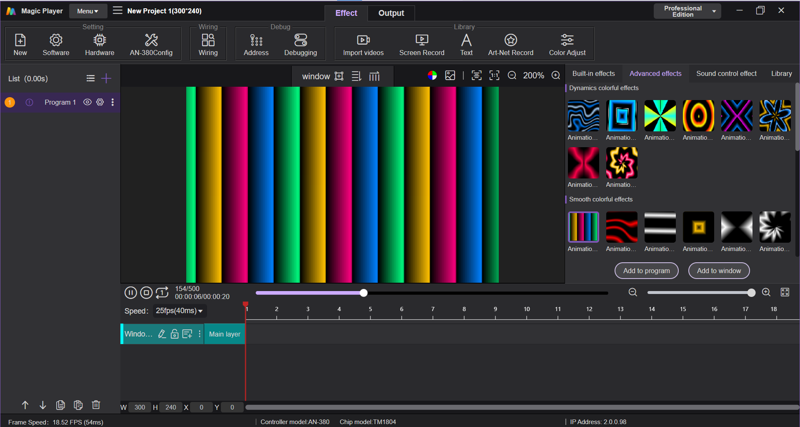This screenshot has width=800, height=427.
Task: Open the Menu dropdown
Action: tap(88, 11)
